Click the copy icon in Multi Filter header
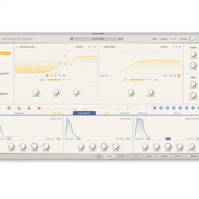The height and width of the screenshot is (199, 199). [180, 47]
